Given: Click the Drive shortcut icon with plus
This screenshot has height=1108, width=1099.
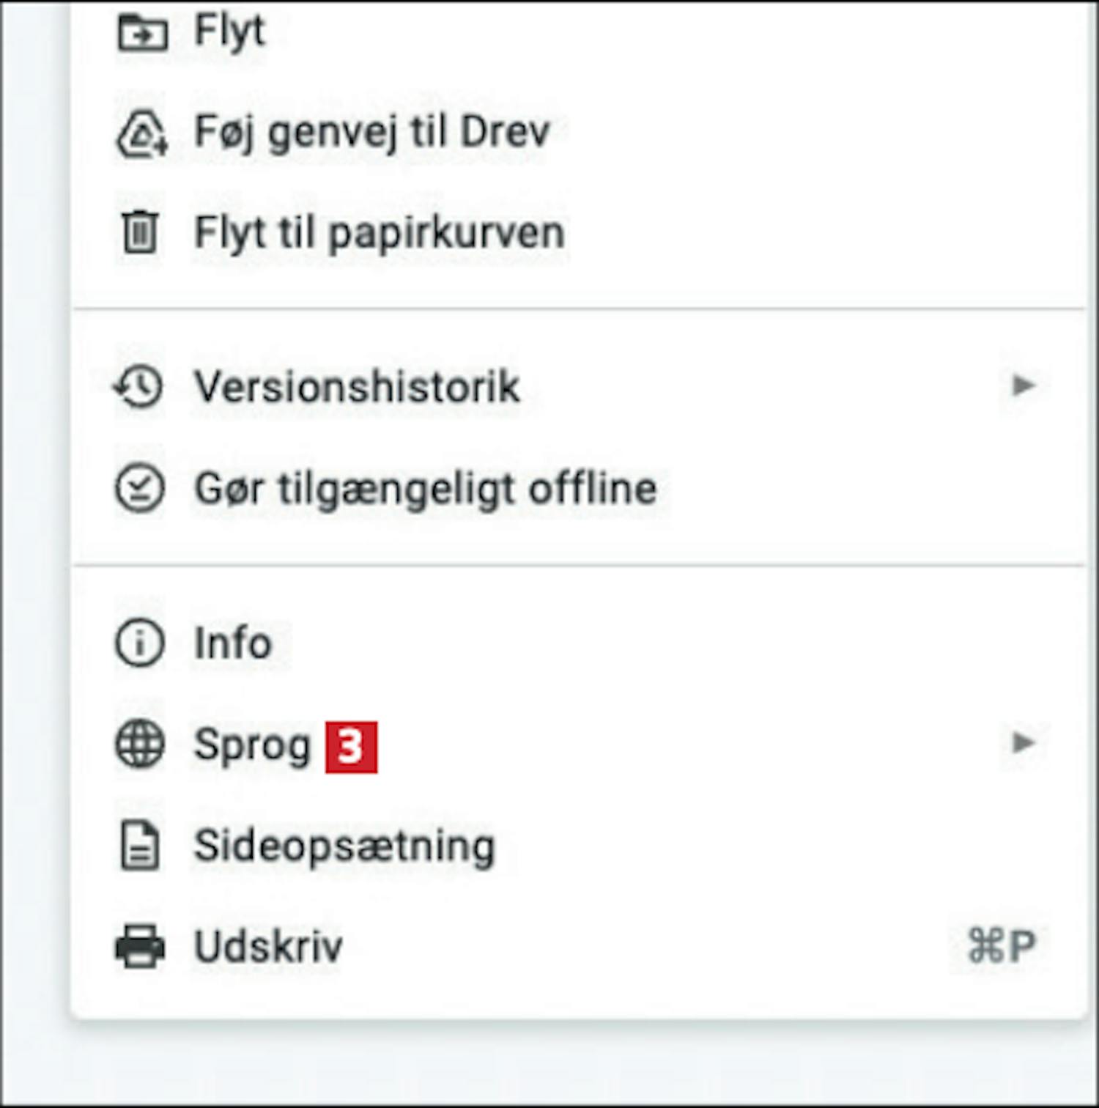Looking at the screenshot, I should tap(142, 134).
